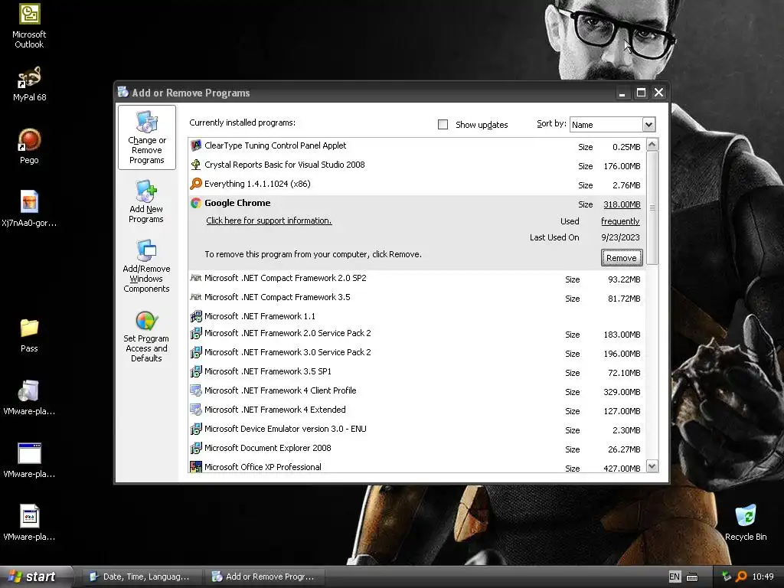Image resolution: width=784 pixels, height=588 pixels.
Task: Click the network status tray icon
Action: (x=726, y=577)
